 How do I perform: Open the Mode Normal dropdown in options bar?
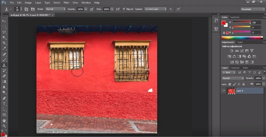point(55,9)
